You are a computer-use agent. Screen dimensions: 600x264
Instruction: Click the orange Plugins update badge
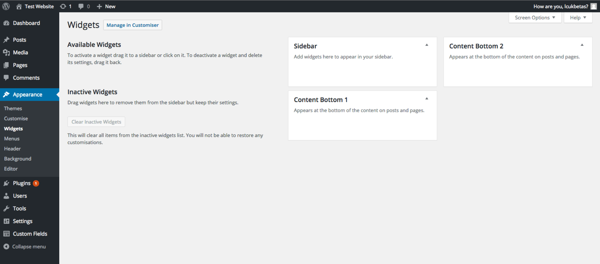pyautogui.click(x=36, y=183)
